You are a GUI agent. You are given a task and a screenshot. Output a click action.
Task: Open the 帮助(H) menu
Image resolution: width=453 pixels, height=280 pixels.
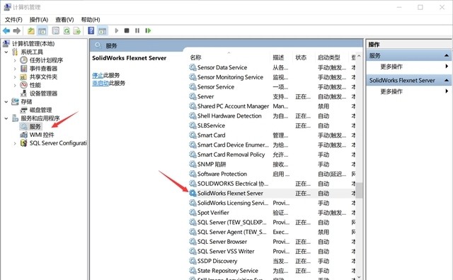(x=91, y=20)
